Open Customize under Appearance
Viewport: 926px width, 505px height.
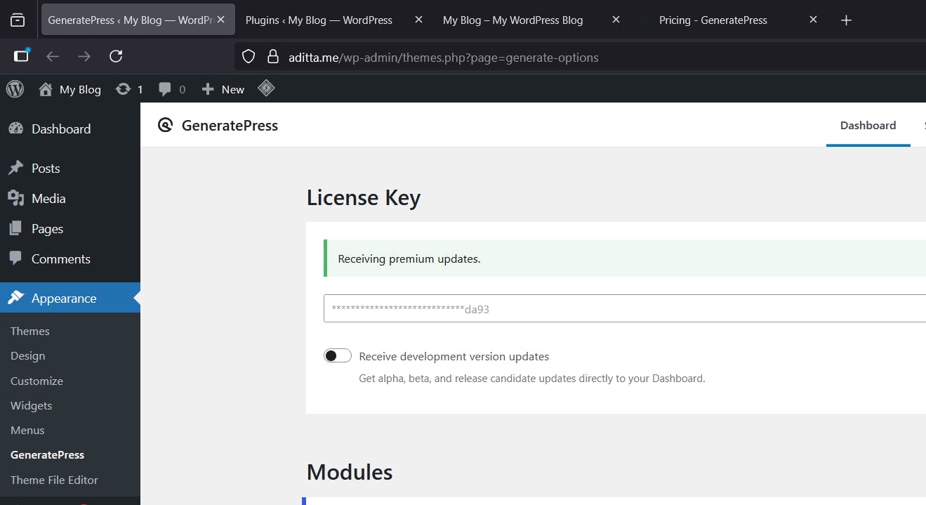click(x=37, y=381)
